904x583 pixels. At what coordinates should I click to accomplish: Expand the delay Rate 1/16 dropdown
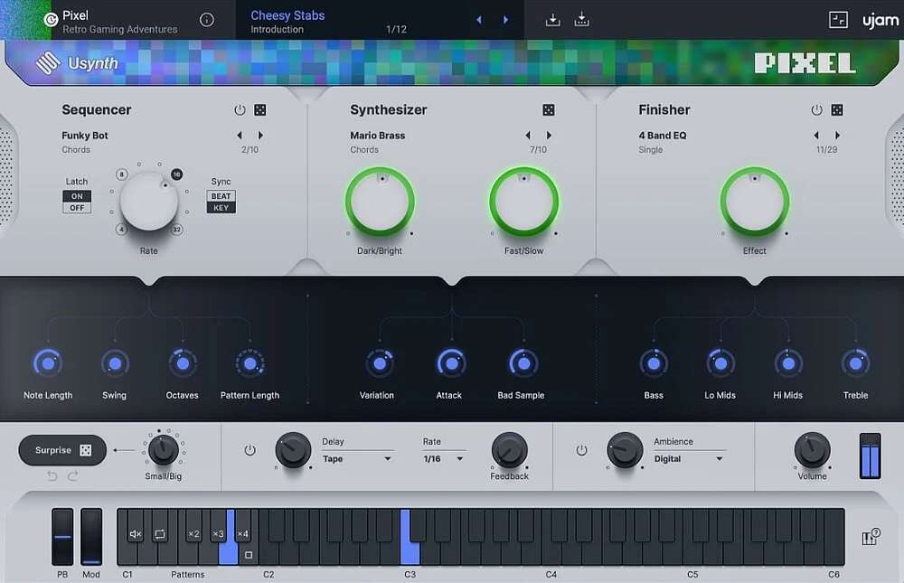pos(444,459)
